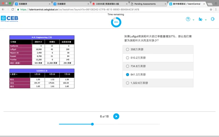The height and width of the screenshot is (137, 219).
Task: Select the 358万英镑 answer option
Action: [x=158, y=49]
